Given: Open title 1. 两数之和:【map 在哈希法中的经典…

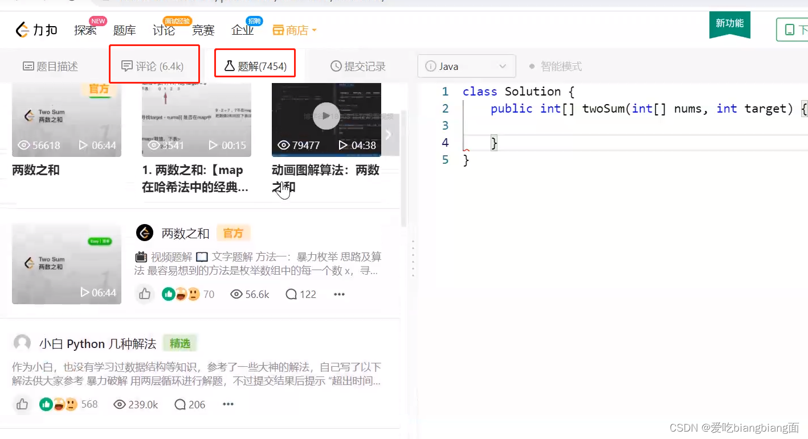Looking at the screenshot, I should (x=195, y=179).
